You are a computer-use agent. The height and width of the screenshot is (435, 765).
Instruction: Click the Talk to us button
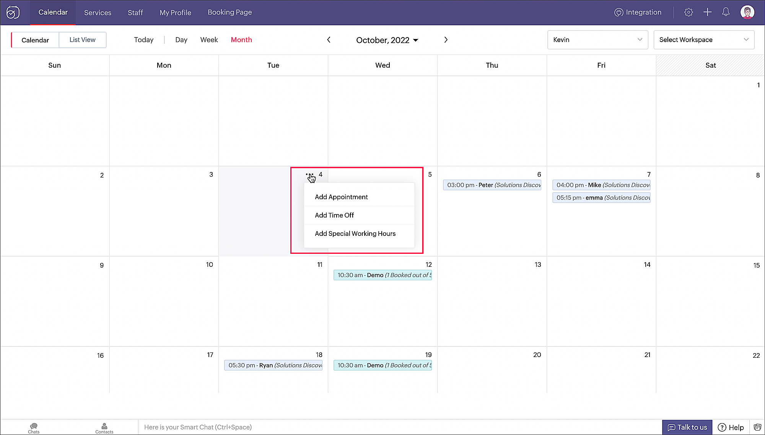[x=687, y=427]
